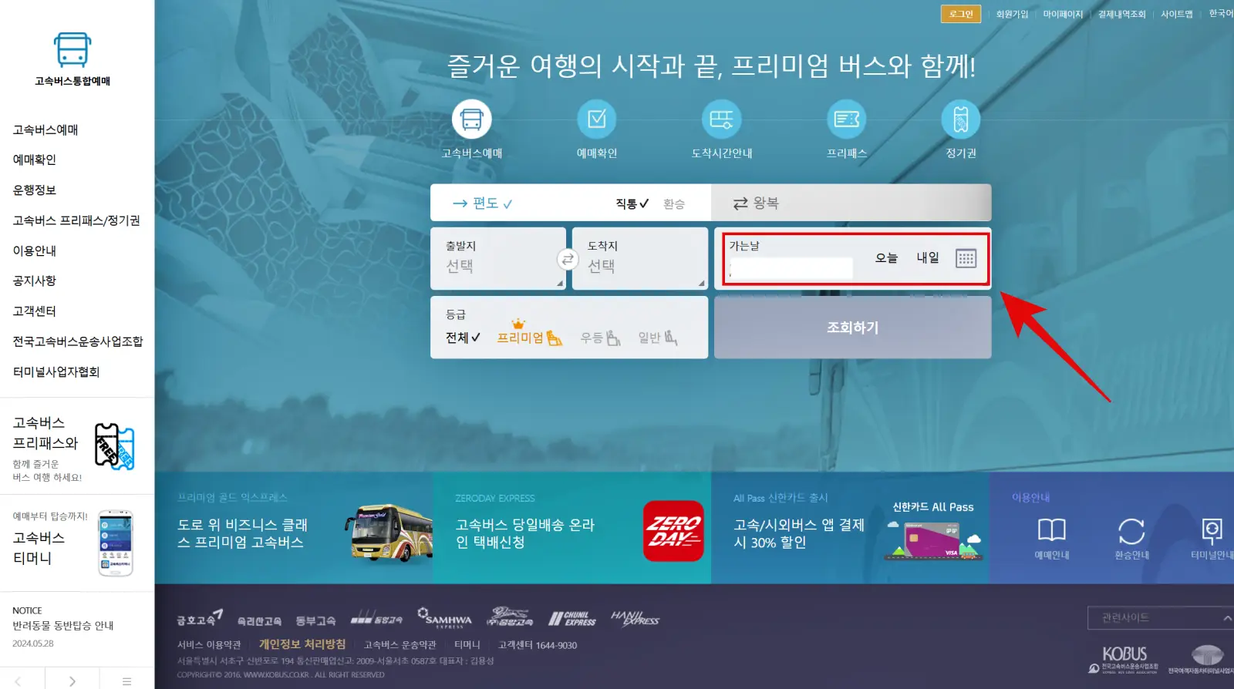Select 왕복 round trip
Image resolution: width=1234 pixels, height=689 pixels.
click(x=756, y=203)
